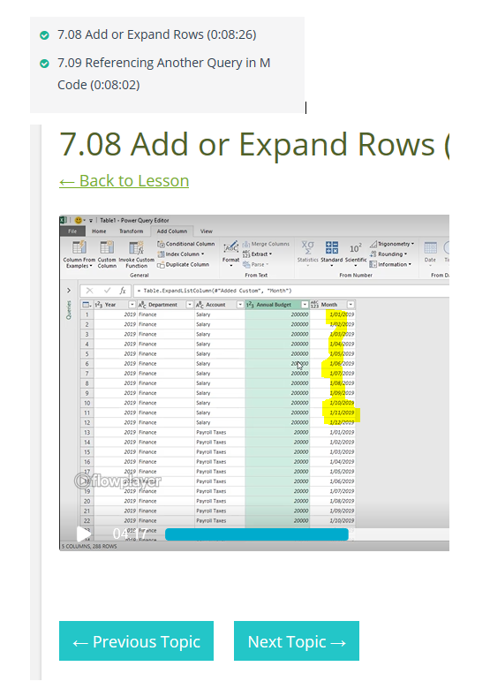Click the Invoke Custom Function icon
The height and width of the screenshot is (689, 490).
click(136, 247)
